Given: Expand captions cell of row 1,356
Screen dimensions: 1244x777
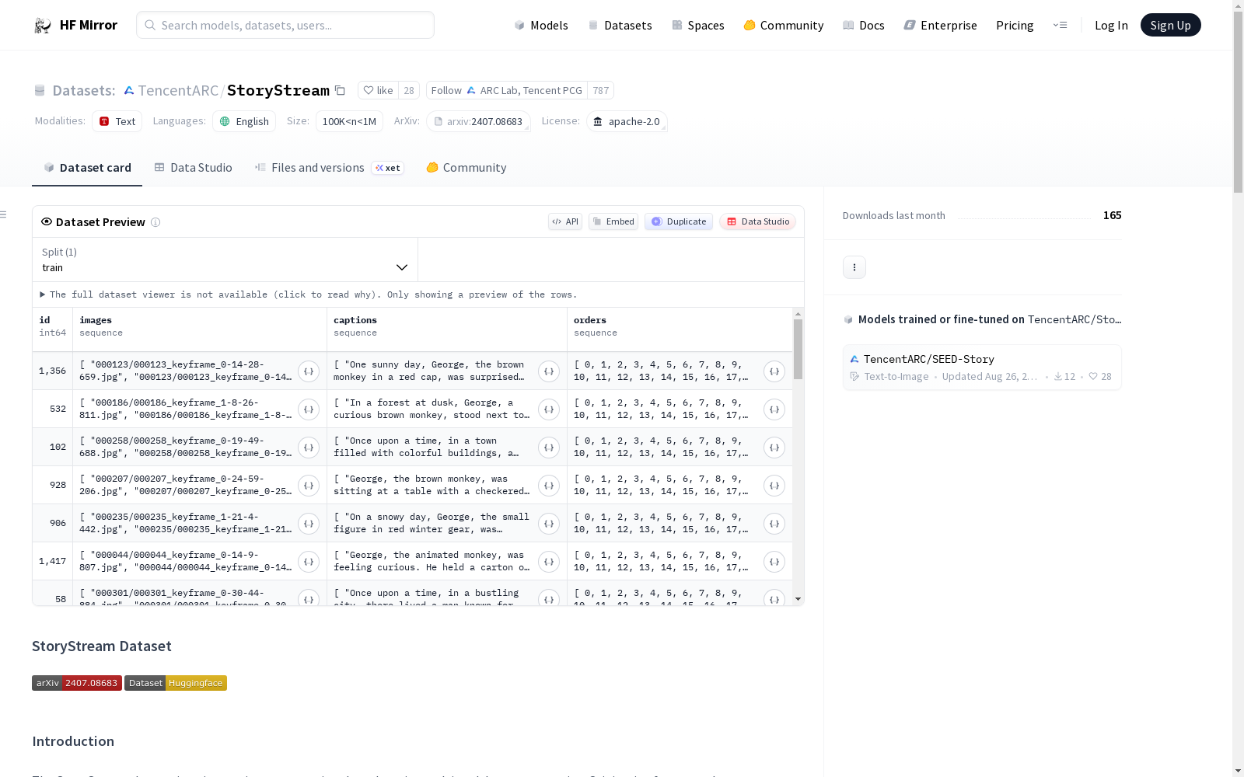Looking at the screenshot, I should (x=549, y=371).
